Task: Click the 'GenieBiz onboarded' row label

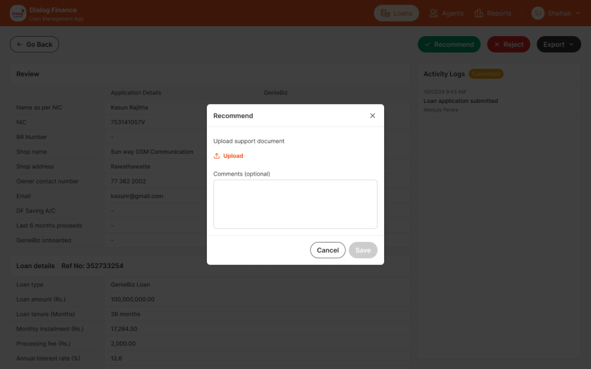Action: 44,241
